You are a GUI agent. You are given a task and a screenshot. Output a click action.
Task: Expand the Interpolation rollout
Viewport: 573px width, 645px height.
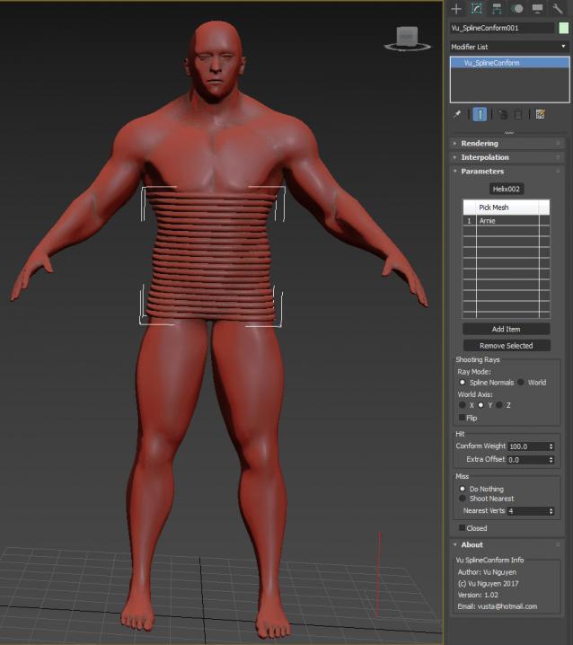click(485, 157)
